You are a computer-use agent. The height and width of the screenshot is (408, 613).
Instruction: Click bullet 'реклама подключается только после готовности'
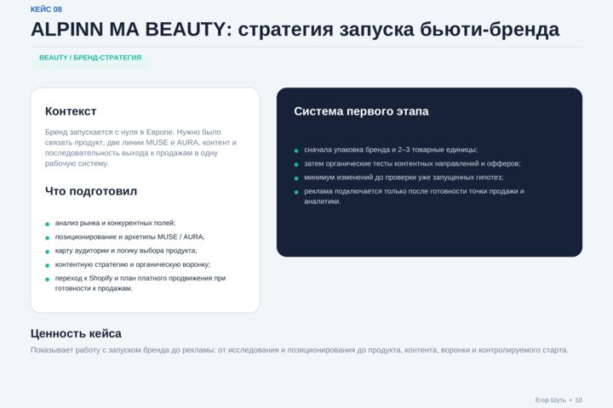pyautogui.click(x=414, y=196)
